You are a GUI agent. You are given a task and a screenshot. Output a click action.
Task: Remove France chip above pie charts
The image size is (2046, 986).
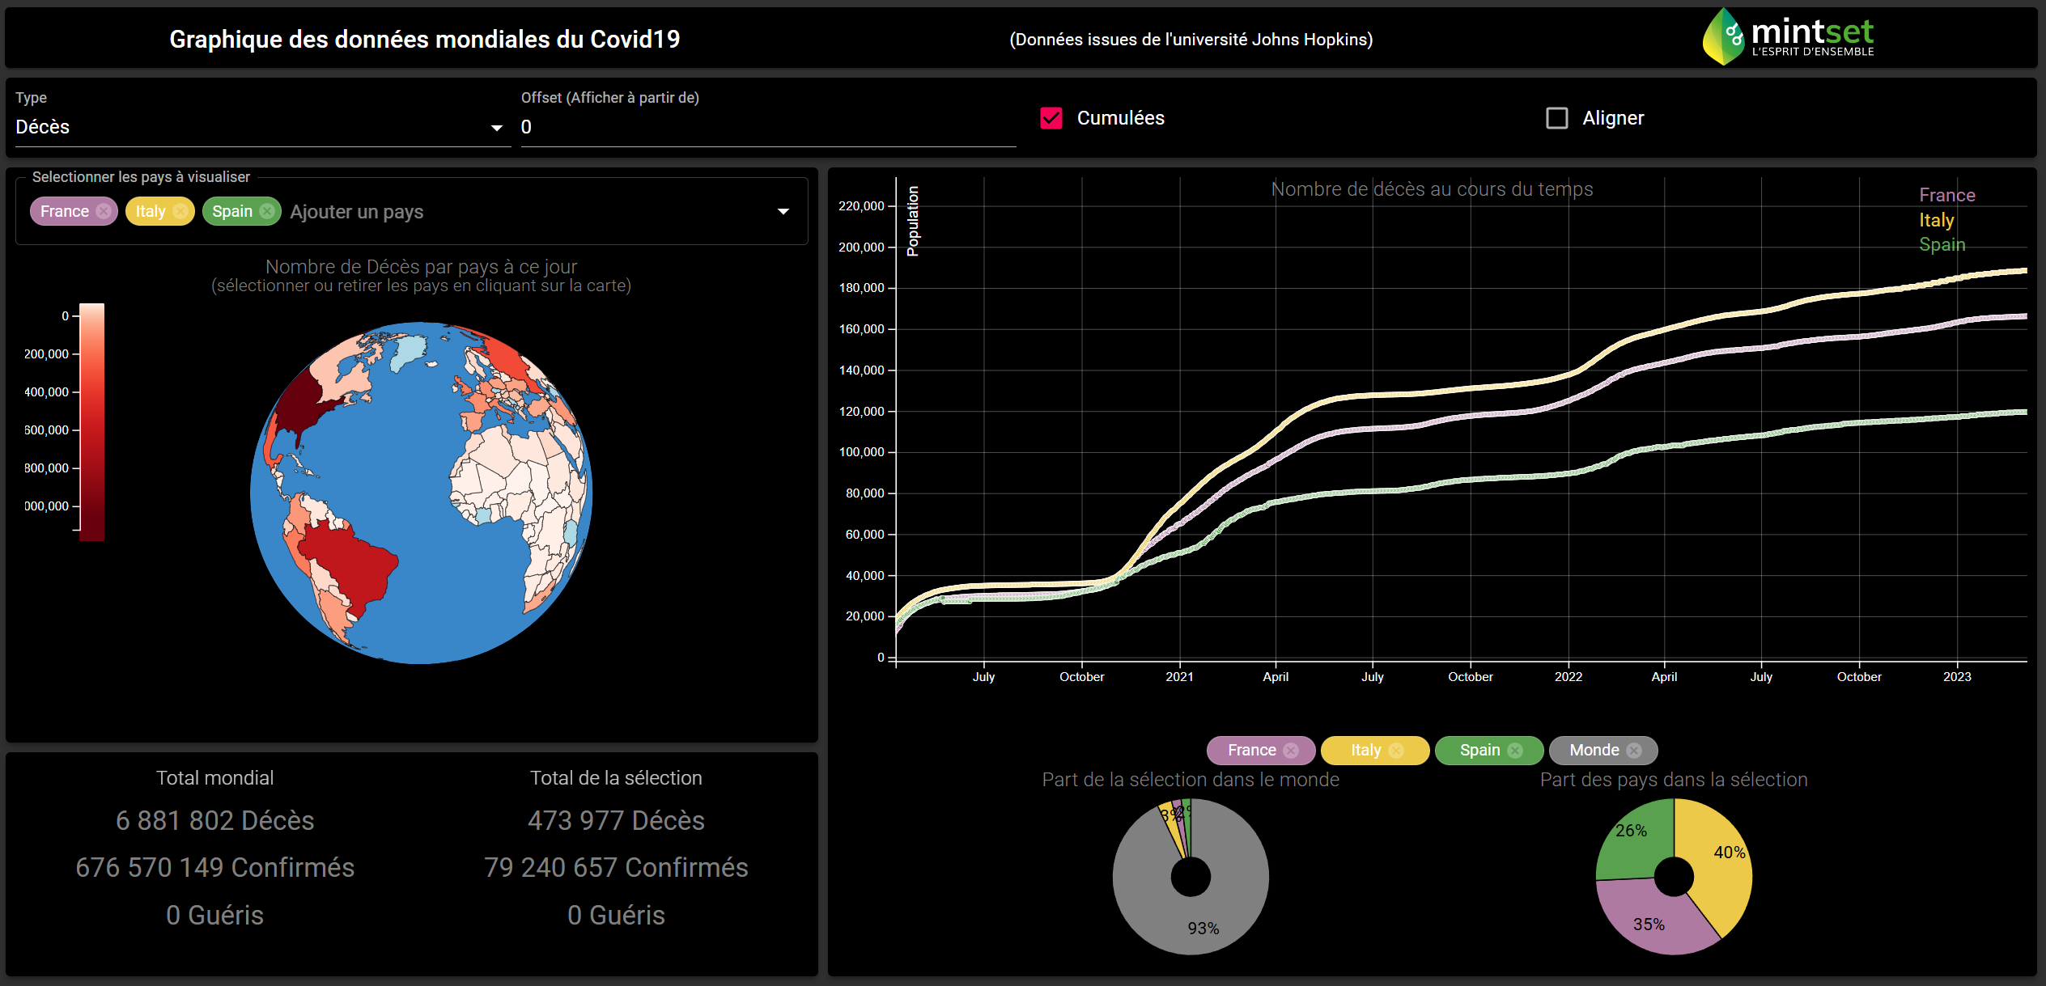pyautogui.click(x=1291, y=751)
